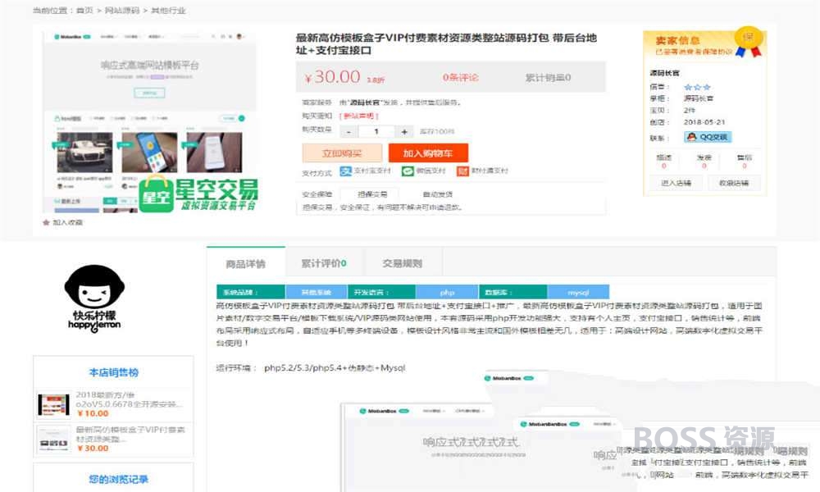Screen dimensions: 820x492
Task: Click the main product preview image
Action: click(x=149, y=121)
